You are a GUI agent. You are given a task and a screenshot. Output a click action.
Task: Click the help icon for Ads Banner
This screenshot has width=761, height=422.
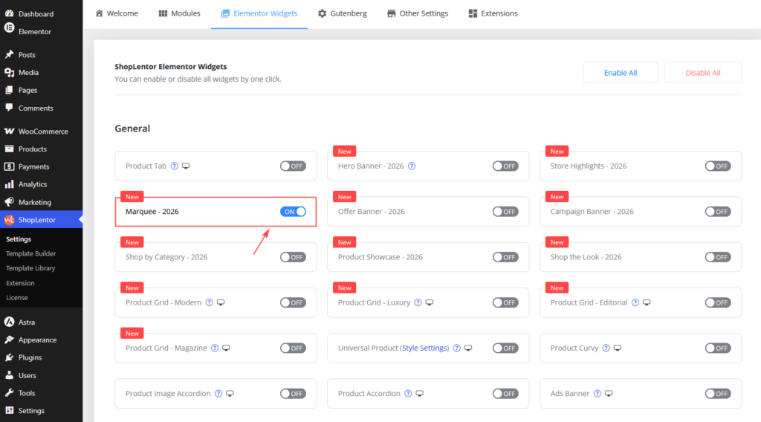pyautogui.click(x=598, y=393)
